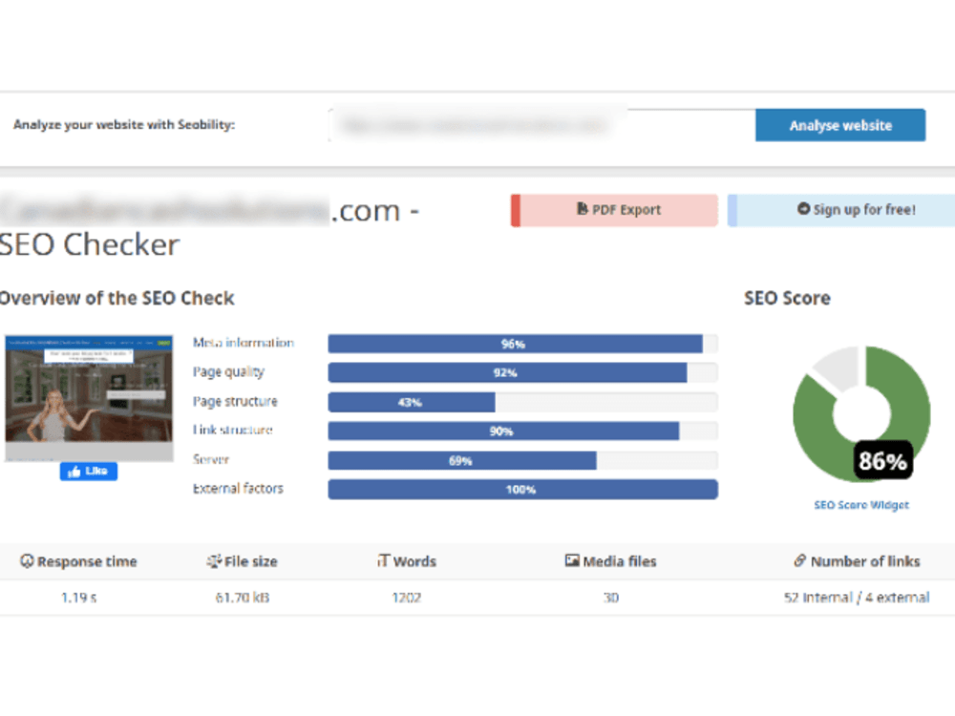This screenshot has height=716, width=955.
Task: Click the Media files image icon
Action: pyautogui.click(x=572, y=560)
